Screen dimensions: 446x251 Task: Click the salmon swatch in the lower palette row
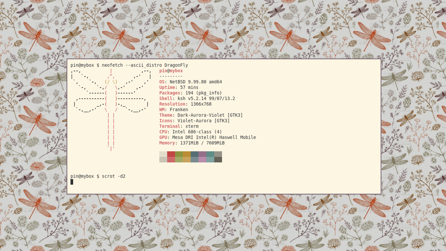[171, 160]
